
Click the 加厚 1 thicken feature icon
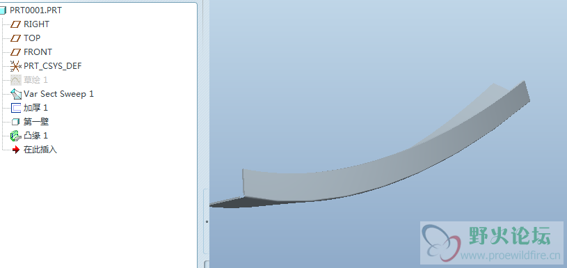pyautogui.click(x=16, y=108)
